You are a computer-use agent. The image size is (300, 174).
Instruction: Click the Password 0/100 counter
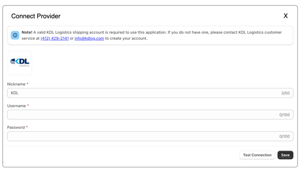tap(284, 136)
